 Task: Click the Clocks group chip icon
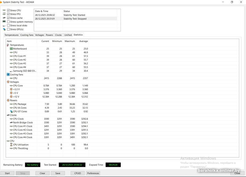[8, 115]
